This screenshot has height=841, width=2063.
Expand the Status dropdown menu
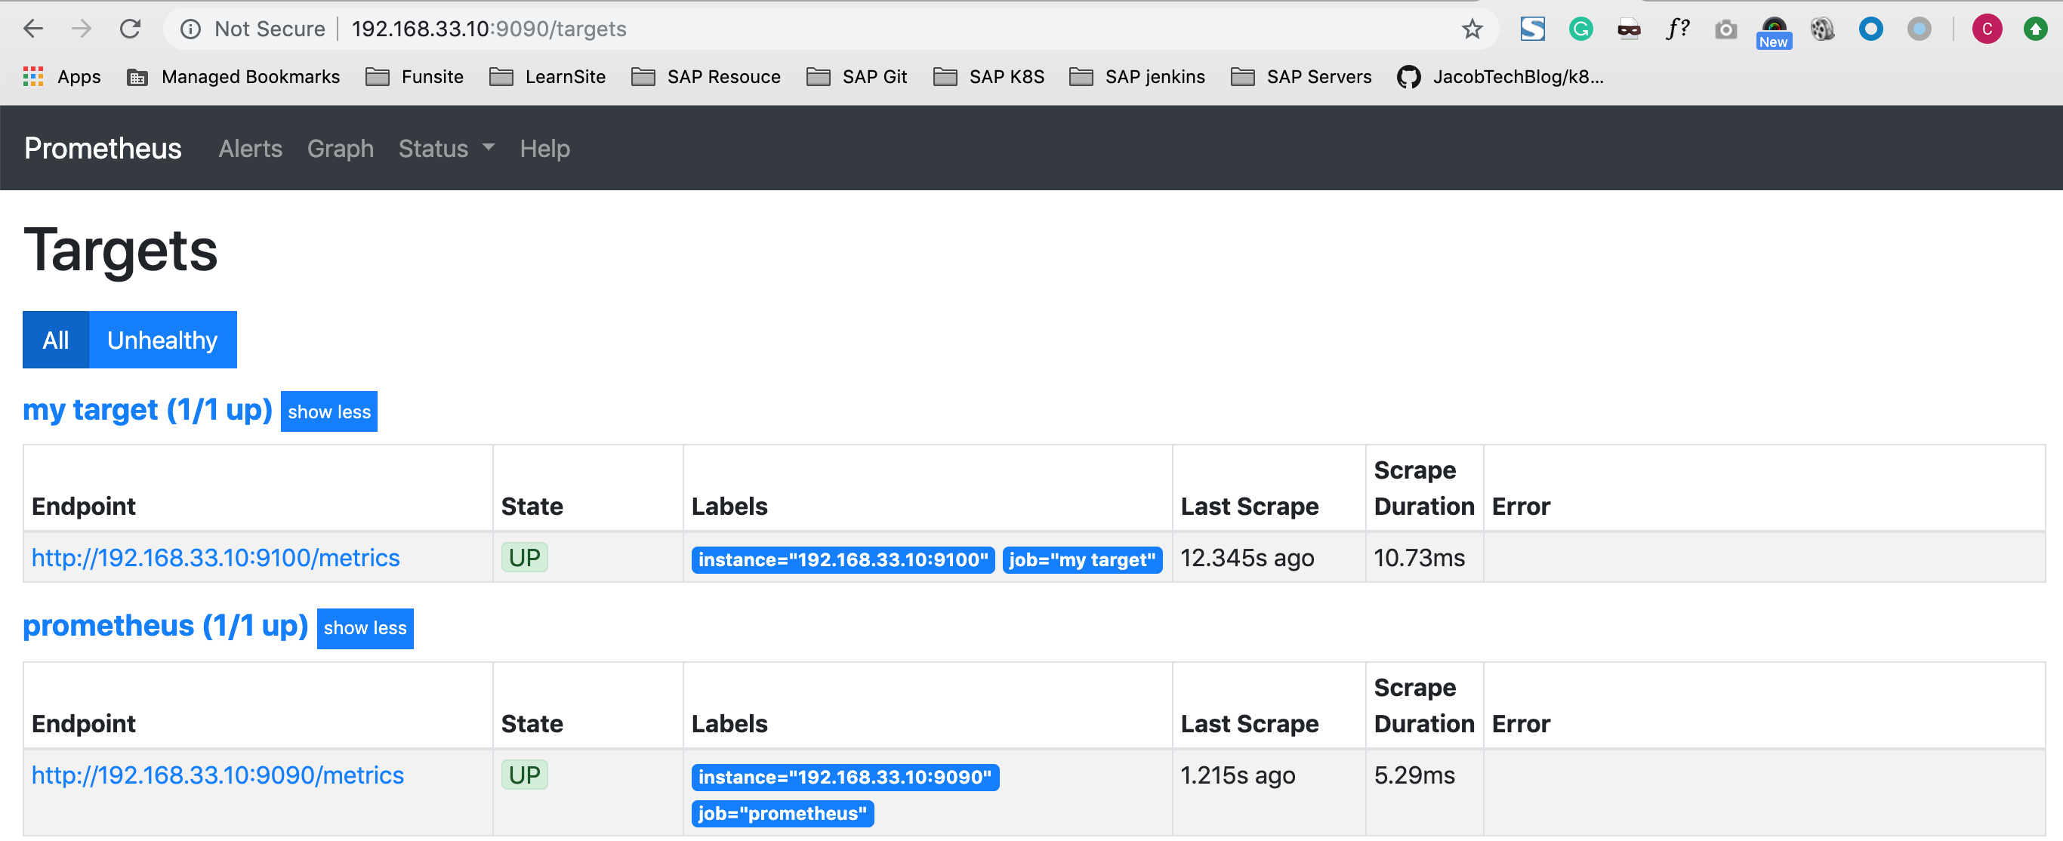point(447,149)
